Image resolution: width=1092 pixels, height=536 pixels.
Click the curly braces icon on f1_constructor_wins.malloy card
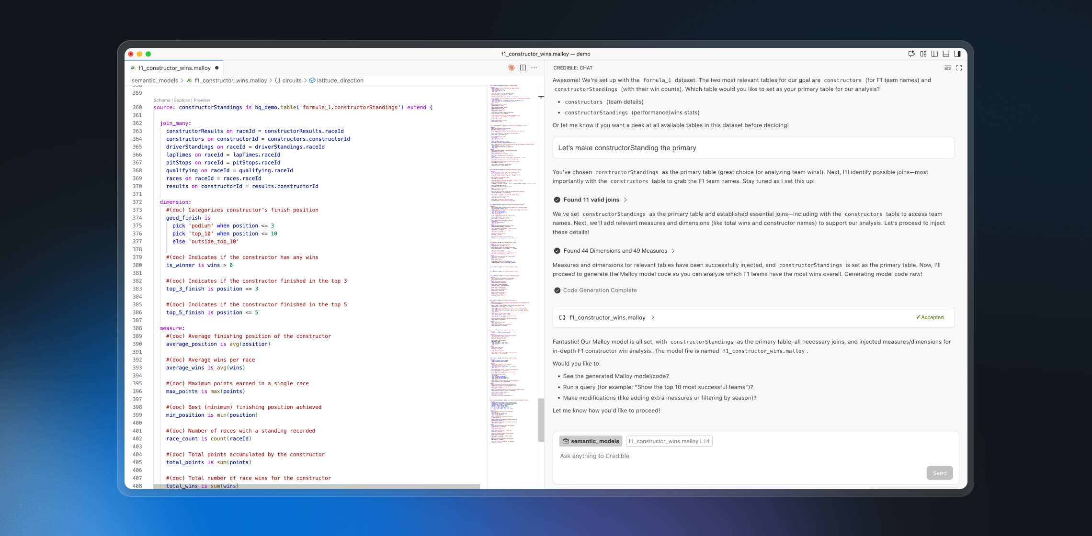point(562,317)
